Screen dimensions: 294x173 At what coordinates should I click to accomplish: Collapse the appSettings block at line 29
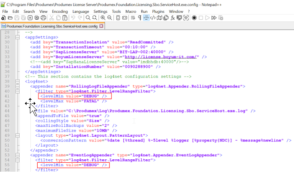click(x=18, y=37)
